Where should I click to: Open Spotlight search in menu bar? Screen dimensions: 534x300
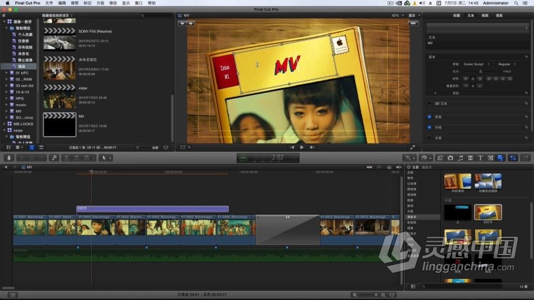click(x=516, y=3)
